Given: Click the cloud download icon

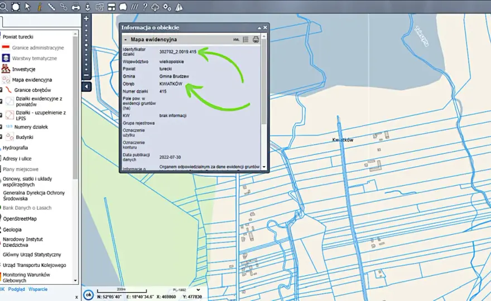Looking at the screenshot, I should [x=155, y=7].
